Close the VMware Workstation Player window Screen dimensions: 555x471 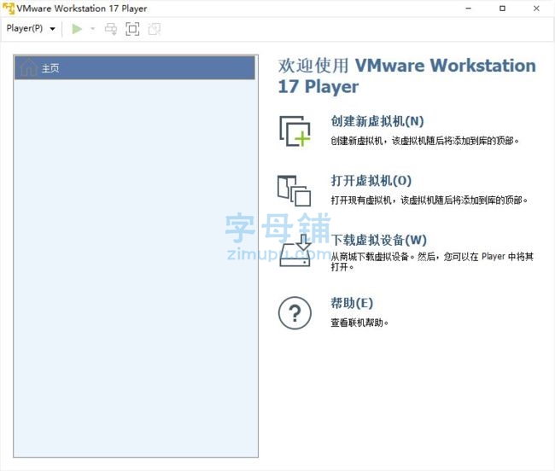tap(536, 9)
